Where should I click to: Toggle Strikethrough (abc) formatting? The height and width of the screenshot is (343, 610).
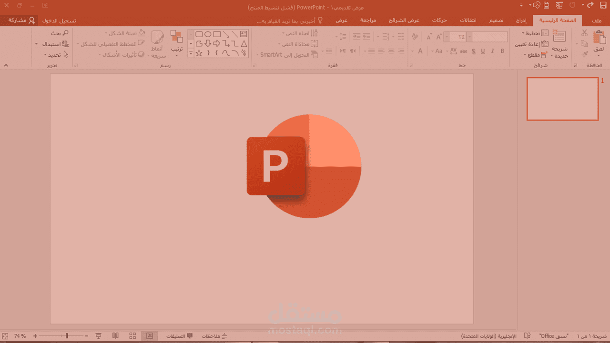tap(463, 51)
